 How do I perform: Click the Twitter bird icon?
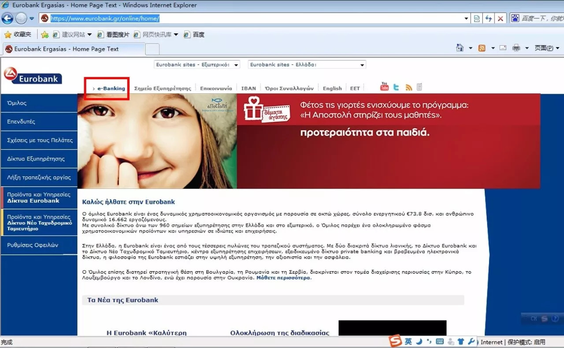coord(396,87)
